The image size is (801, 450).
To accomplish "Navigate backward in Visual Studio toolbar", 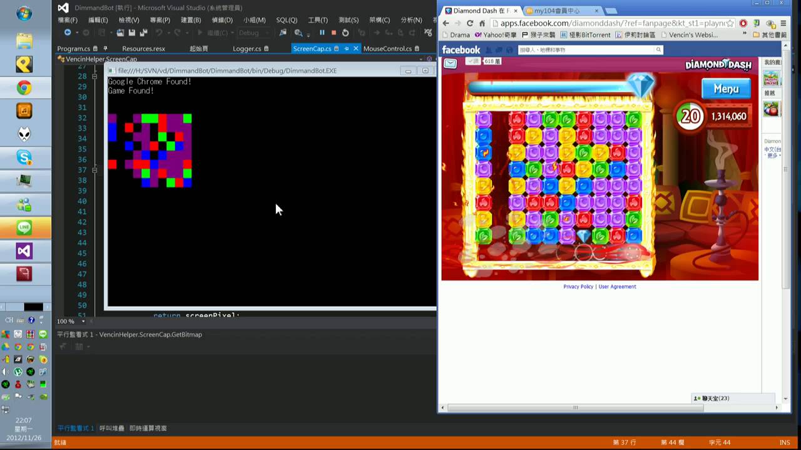I will (68, 32).
